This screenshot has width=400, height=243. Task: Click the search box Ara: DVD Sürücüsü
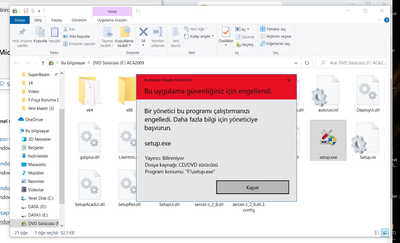click(351, 63)
